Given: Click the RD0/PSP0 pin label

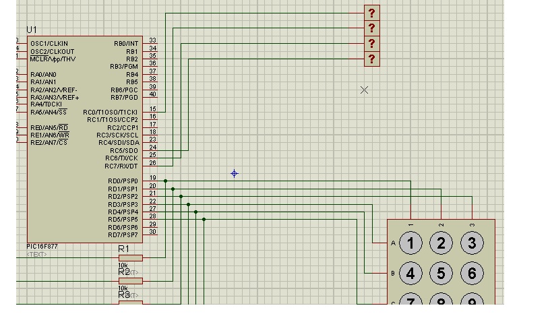Looking at the screenshot, I should [x=123, y=181].
